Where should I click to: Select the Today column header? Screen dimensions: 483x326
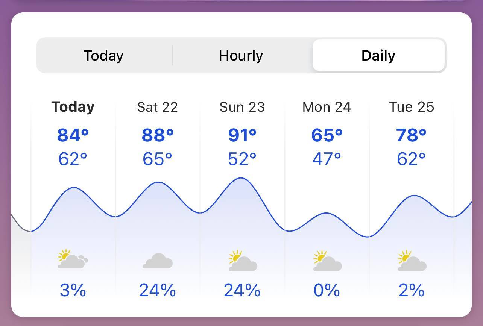(73, 107)
